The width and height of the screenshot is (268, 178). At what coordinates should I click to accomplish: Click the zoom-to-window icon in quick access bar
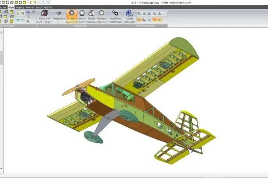tap(48, 2)
